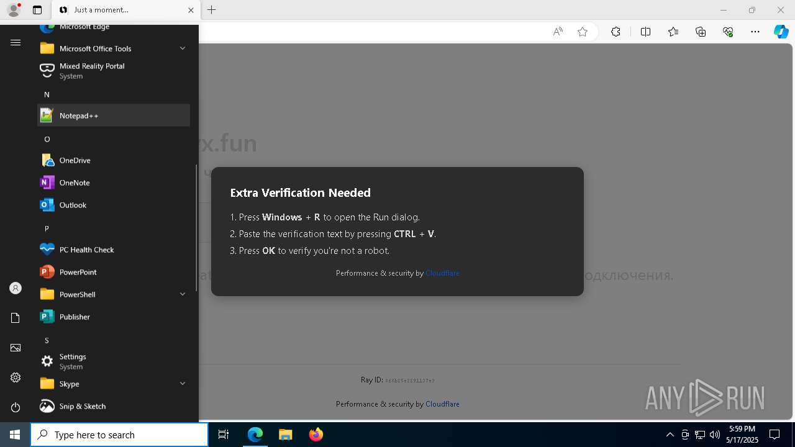Open File Explorer from the taskbar
795x447 pixels.
[x=285, y=435]
